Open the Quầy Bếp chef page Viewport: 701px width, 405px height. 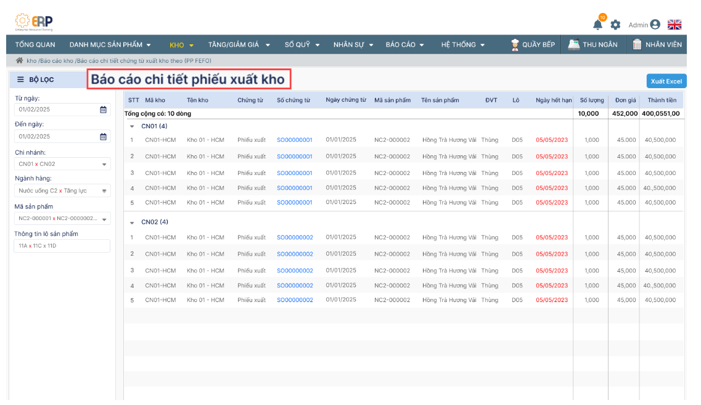[x=533, y=44]
